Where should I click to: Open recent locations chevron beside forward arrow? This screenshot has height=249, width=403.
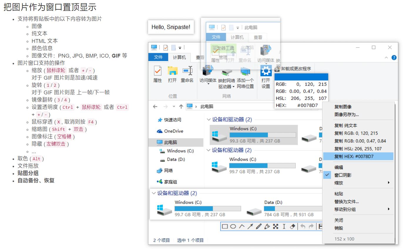pyautogui.click(x=174, y=106)
